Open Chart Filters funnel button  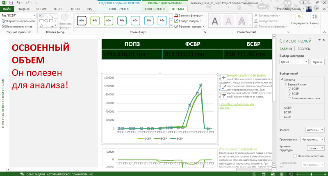tap(223, 96)
